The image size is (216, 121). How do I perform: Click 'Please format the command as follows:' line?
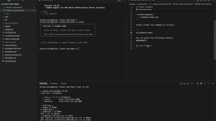click(x=155, y=25)
